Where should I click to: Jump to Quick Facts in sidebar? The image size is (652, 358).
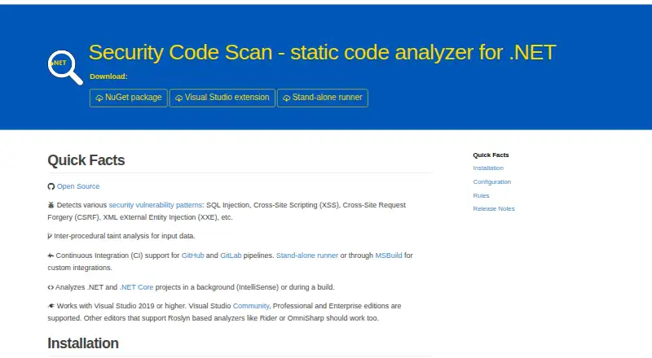click(491, 155)
